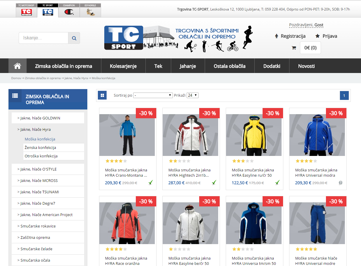Open the Novosti menu
The width and height of the screenshot is (361, 266).
click(x=306, y=66)
